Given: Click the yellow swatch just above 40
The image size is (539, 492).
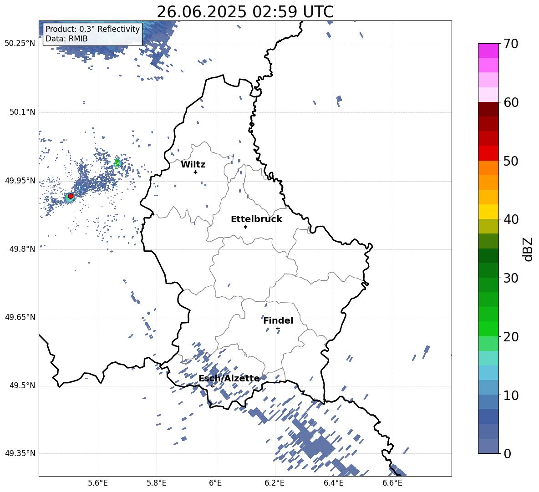Looking at the screenshot, I should [x=488, y=212].
